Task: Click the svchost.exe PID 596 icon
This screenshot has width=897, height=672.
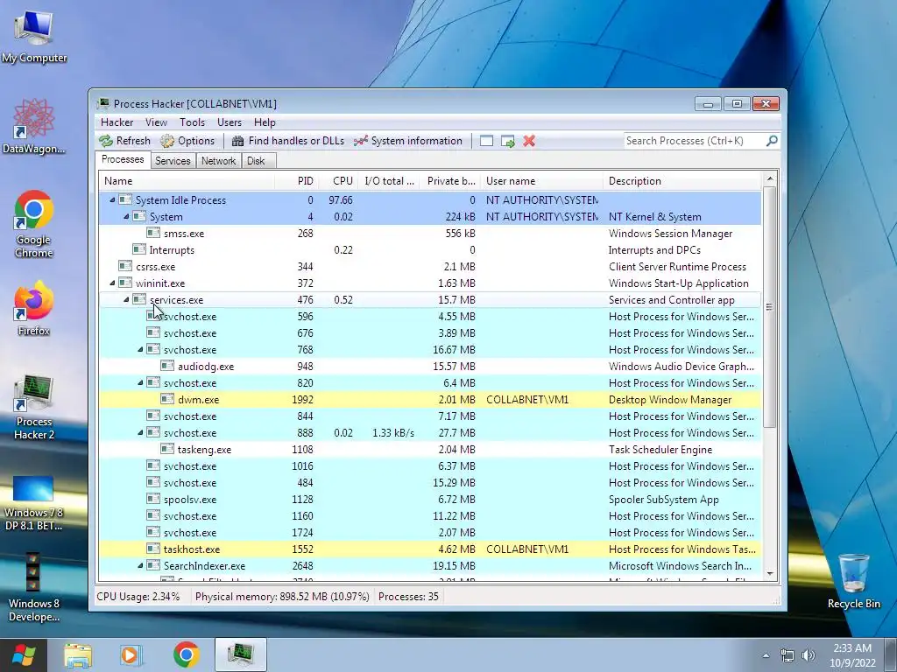Action: tap(152, 315)
